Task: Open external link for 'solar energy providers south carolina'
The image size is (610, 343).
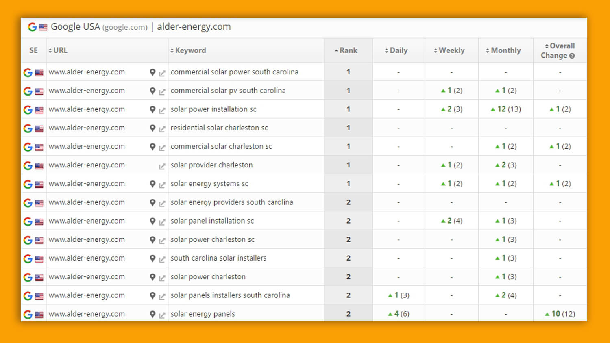Action: pyautogui.click(x=162, y=204)
